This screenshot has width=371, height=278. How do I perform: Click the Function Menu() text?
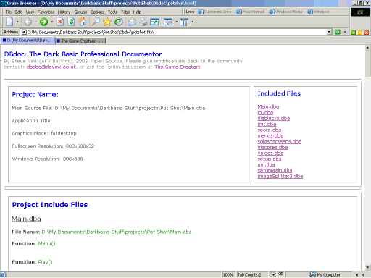pyautogui.click(x=33, y=243)
